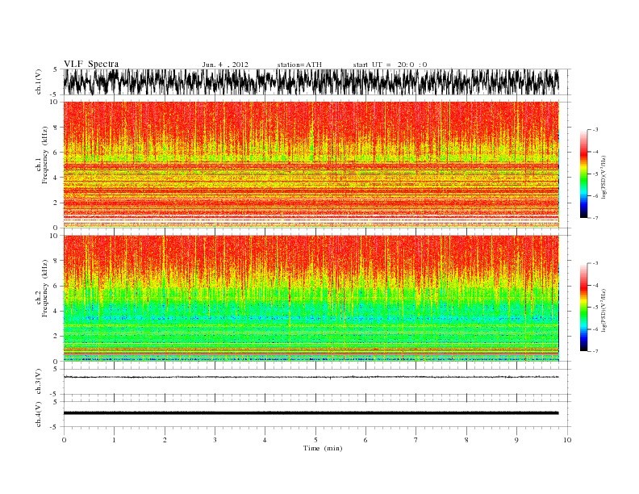
Task: Click the '-3' value atop ch.1 color bar
Action: (x=595, y=130)
